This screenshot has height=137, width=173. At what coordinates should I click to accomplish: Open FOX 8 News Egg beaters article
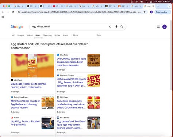[x=71, y=125]
